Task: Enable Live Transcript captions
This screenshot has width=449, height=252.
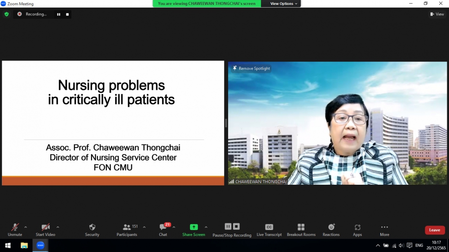Action: click(269, 230)
